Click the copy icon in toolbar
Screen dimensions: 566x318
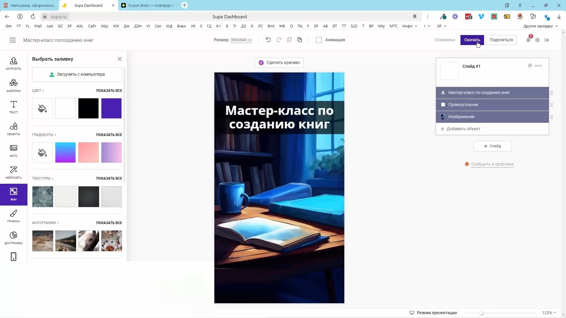point(289,40)
